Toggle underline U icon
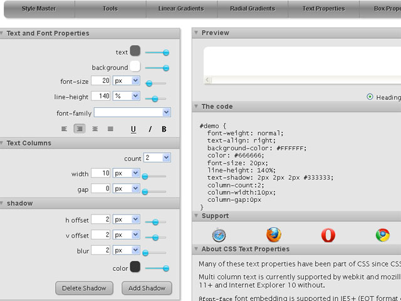Viewport: 401px width, 301px height. 133,129
